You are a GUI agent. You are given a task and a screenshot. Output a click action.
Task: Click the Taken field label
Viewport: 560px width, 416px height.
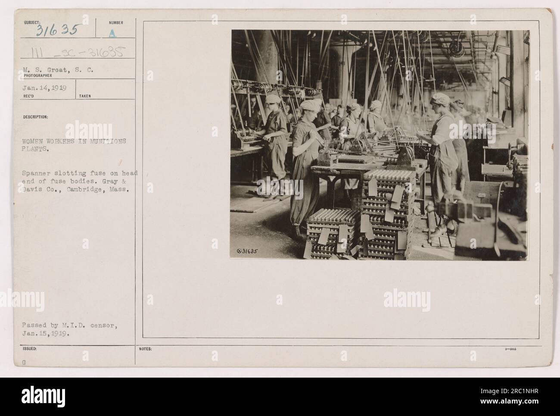(x=85, y=96)
